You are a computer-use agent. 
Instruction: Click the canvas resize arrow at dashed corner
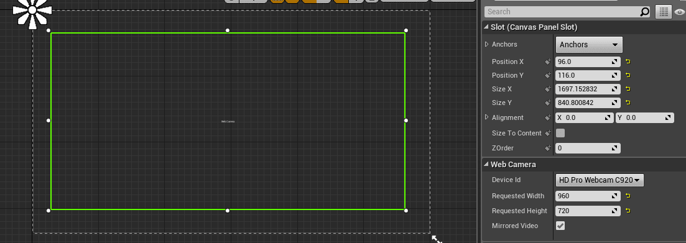coord(437,239)
